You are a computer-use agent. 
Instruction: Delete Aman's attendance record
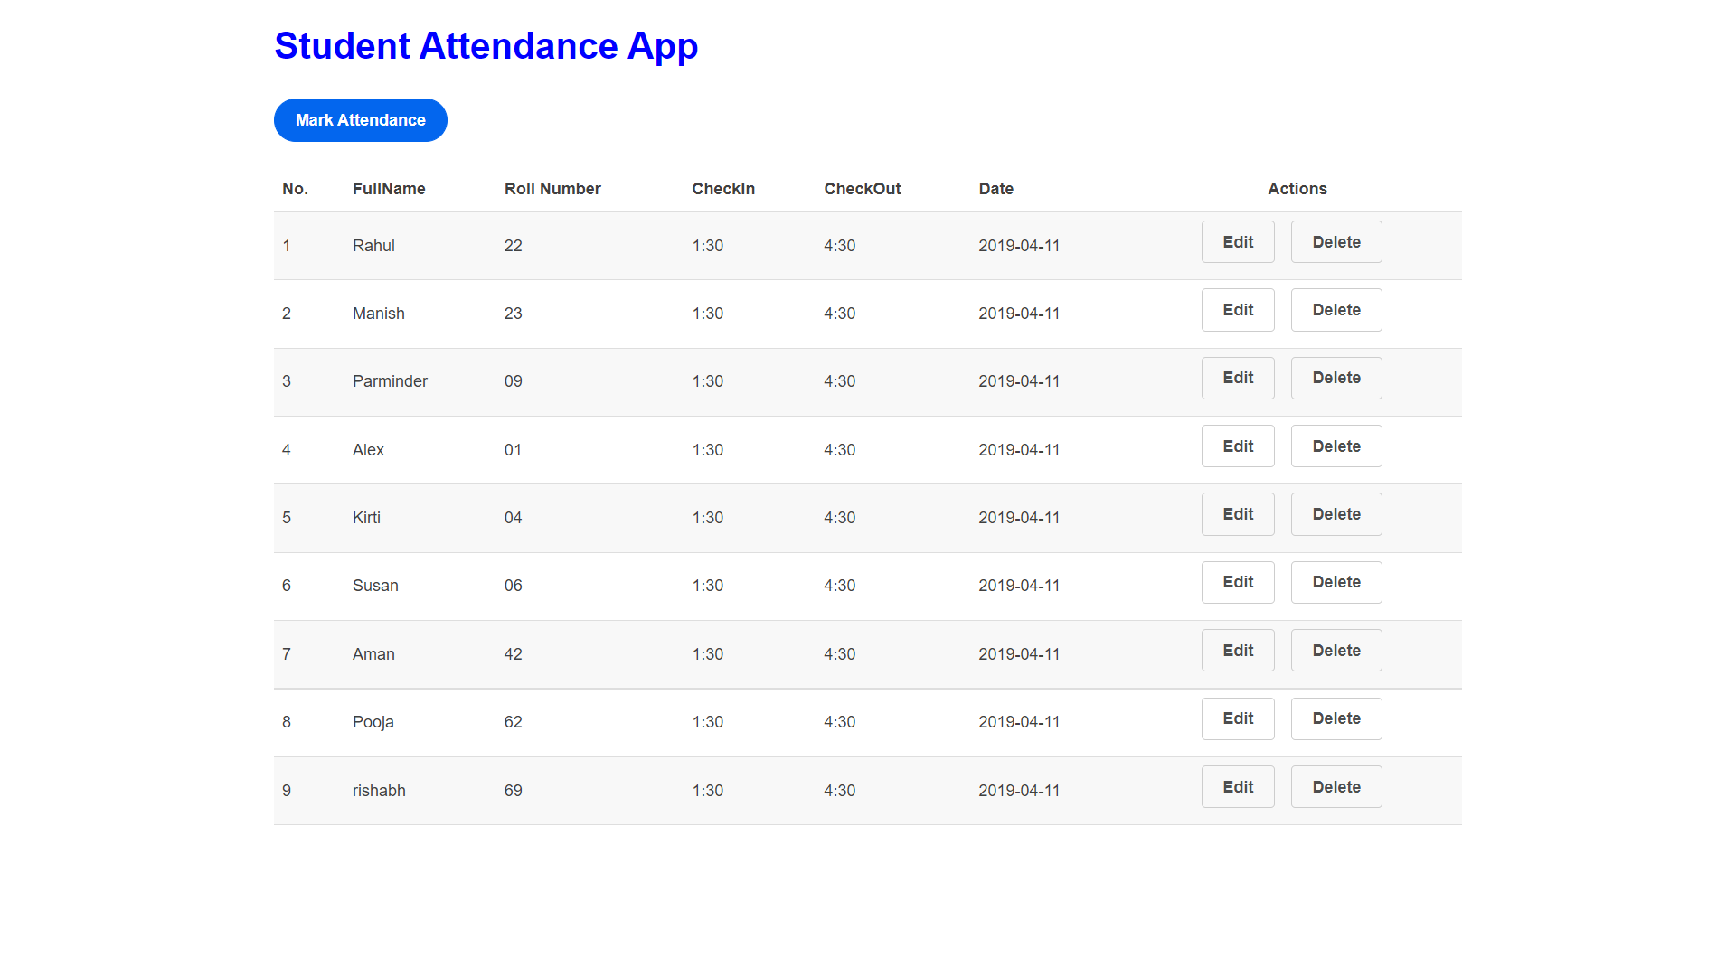[x=1335, y=650]
